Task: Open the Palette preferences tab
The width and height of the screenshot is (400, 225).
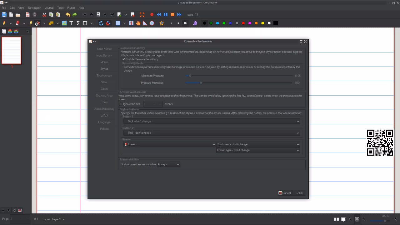Action: [x=104, y=129]
